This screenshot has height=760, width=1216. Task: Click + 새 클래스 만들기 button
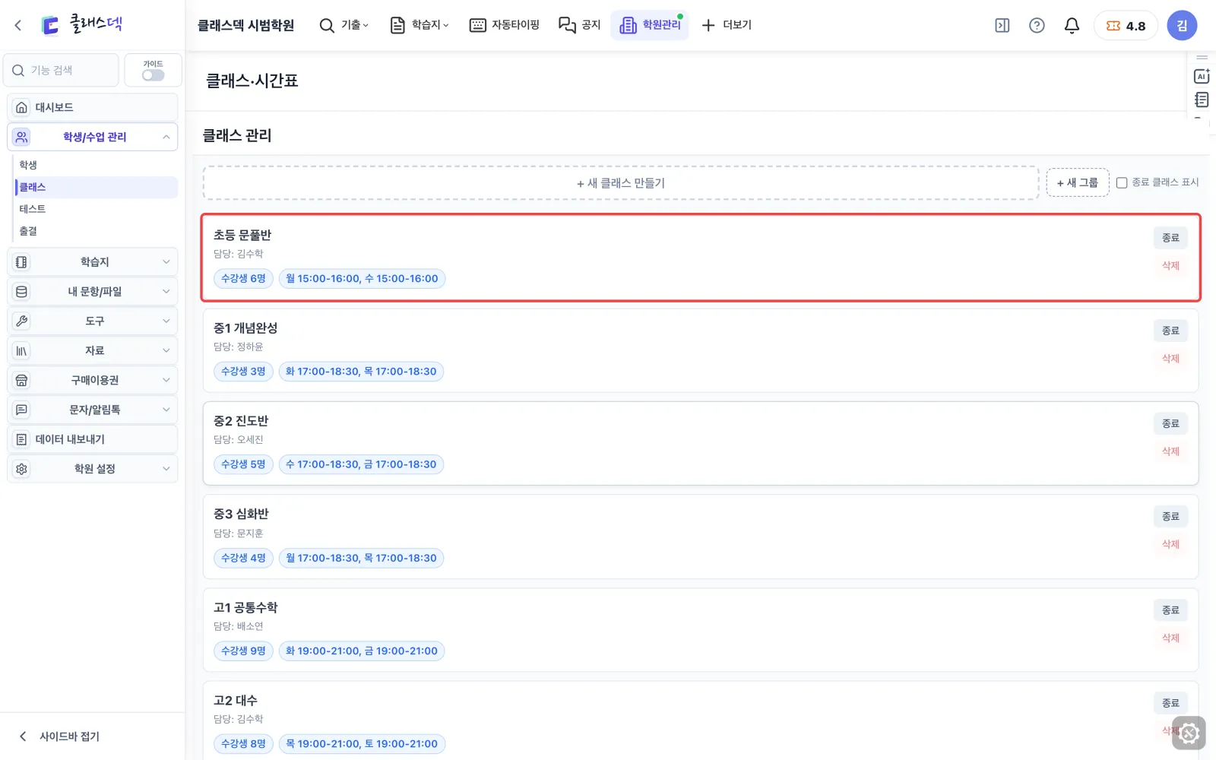click(x=620, y=183)
